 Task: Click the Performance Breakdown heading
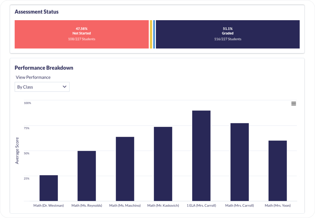click(x=44, y=68)
